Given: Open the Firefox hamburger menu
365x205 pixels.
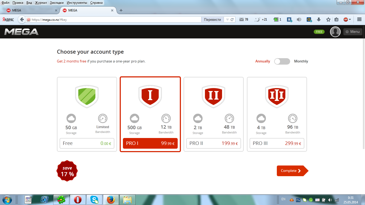Looking at the screenshot, I should point(359,19).
